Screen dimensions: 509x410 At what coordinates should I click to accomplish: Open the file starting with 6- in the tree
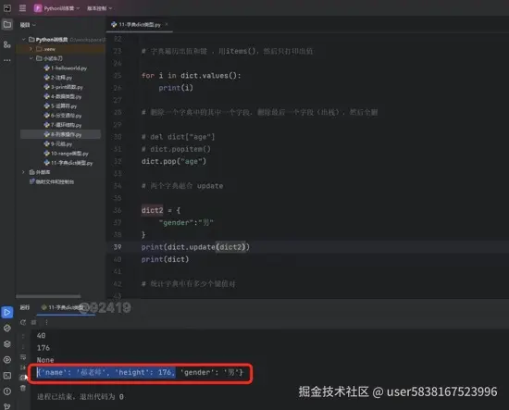66,116
